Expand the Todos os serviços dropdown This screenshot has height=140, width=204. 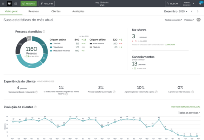189,113
